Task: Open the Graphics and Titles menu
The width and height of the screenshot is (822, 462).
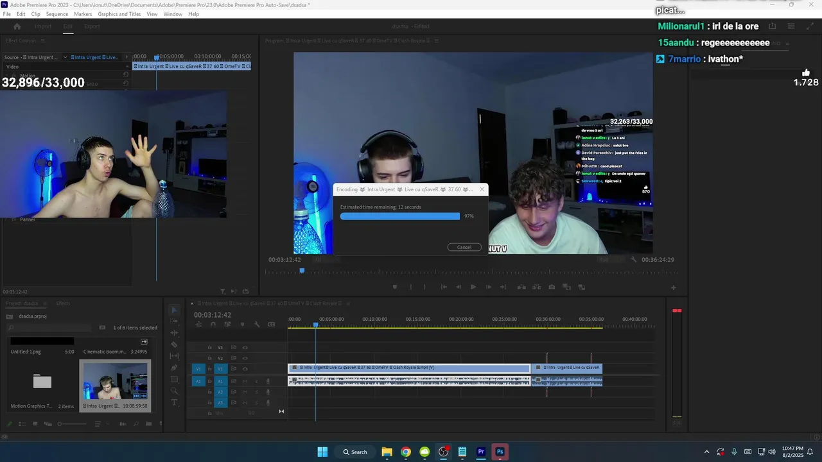Action: tap(119, 14)
